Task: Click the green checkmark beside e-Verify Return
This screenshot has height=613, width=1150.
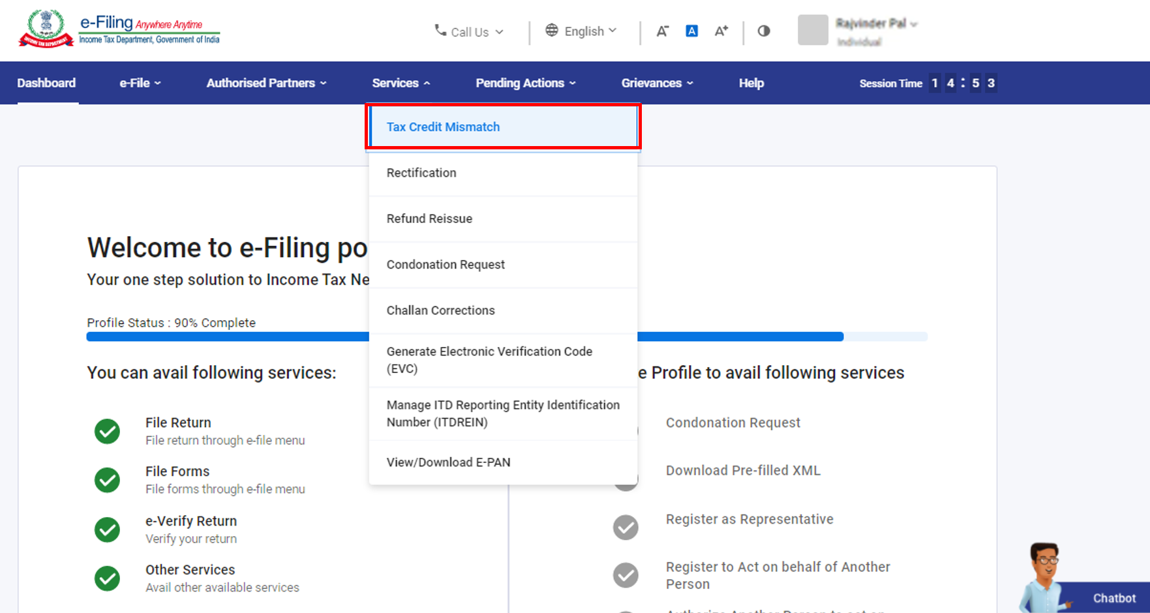Action: (108, 530)
